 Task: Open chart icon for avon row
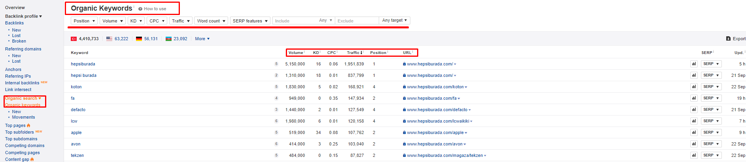(x=694, y=144)
